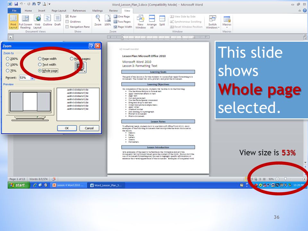Viewport: 308px width, 231px height.
Task: Click the Web Layout icon in the status bar
Action: click(256, 179)
